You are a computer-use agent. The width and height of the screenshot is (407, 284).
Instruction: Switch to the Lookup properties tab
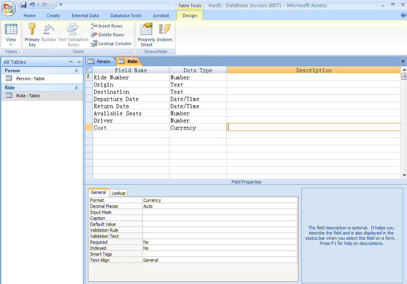point(118,193)
